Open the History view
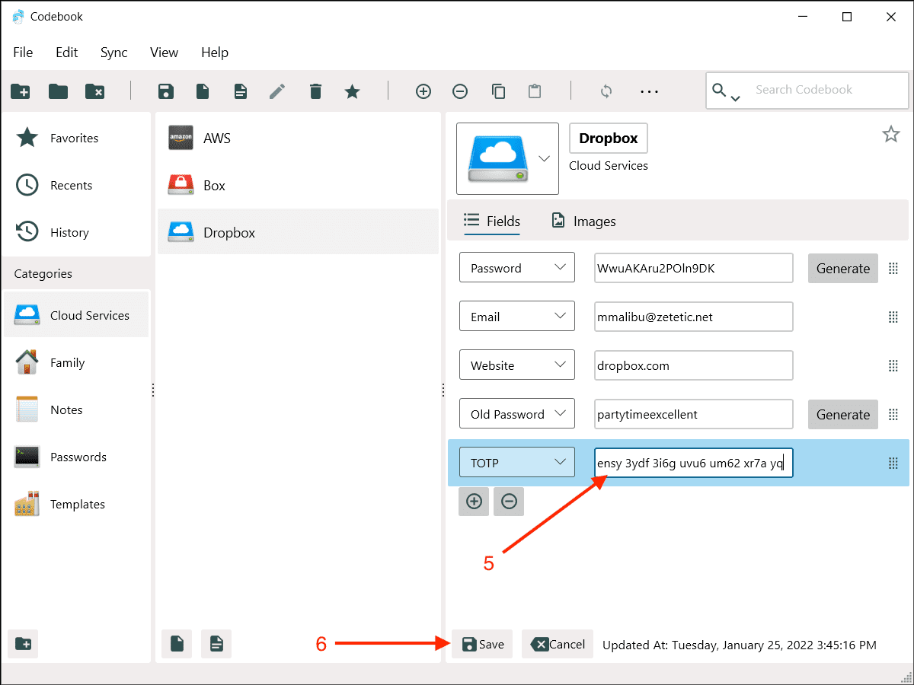The image size is (914, 685). coord(76,233)
